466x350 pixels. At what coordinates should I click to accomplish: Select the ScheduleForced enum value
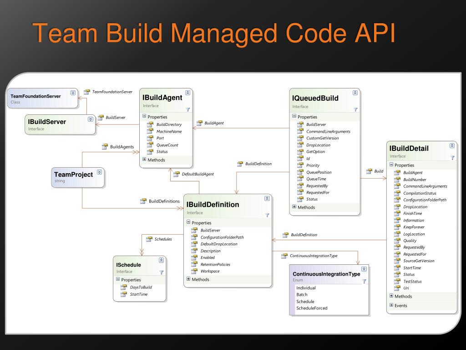click(312, 308)
